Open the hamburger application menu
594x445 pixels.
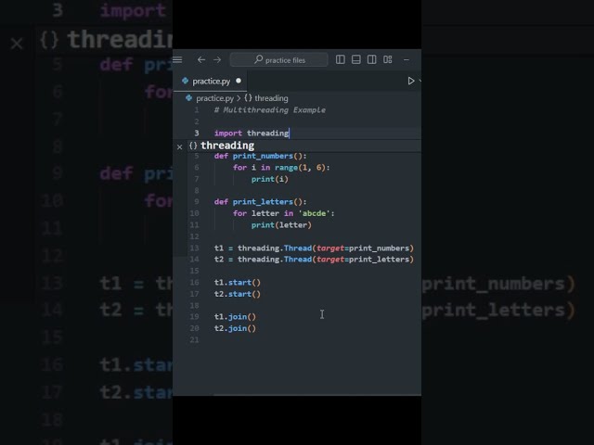click(177, 59)
